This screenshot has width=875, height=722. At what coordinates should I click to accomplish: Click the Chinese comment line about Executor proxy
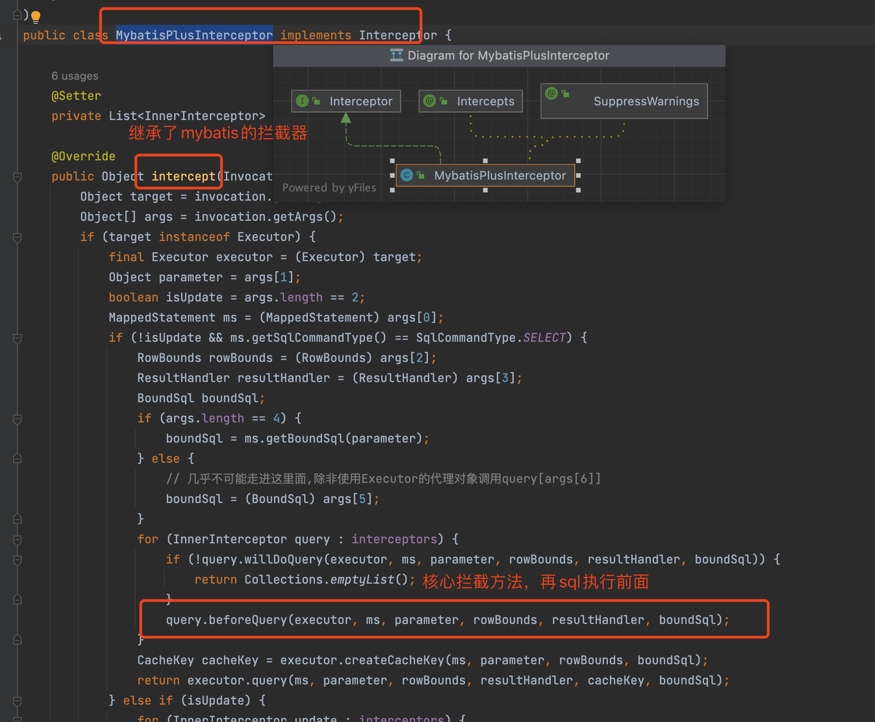pyautogui.click(x=383, y=479)
